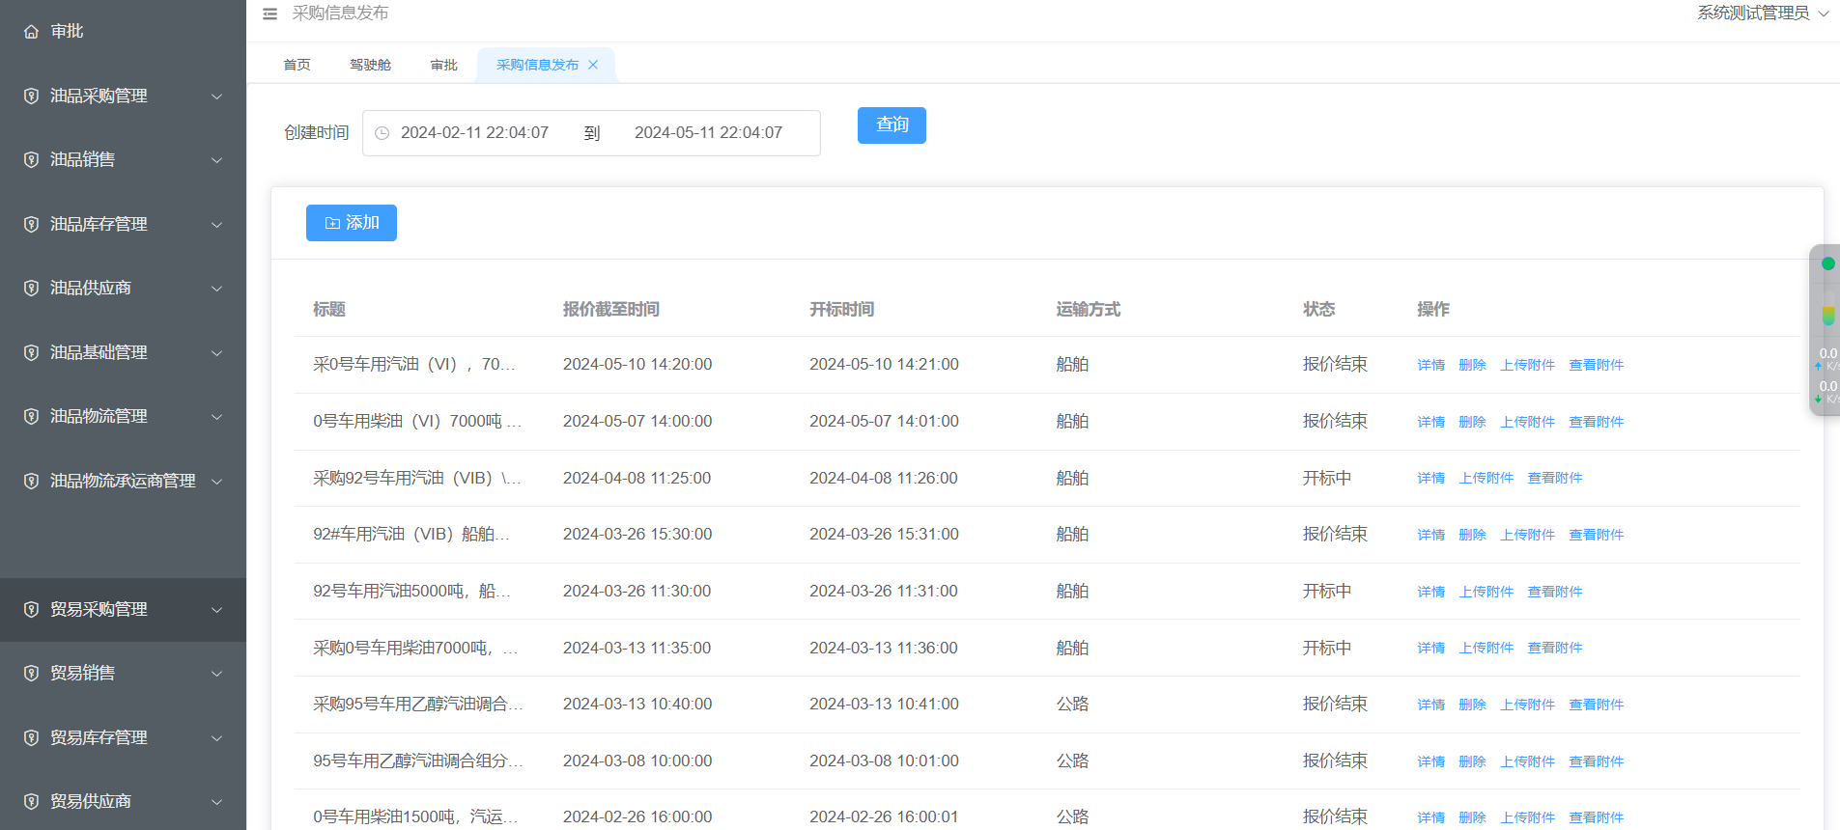The height and width of the screenshot is (830, 1840).
Task: Click the shield icon next to 油品销售
Action: click(x=31, y=160)
